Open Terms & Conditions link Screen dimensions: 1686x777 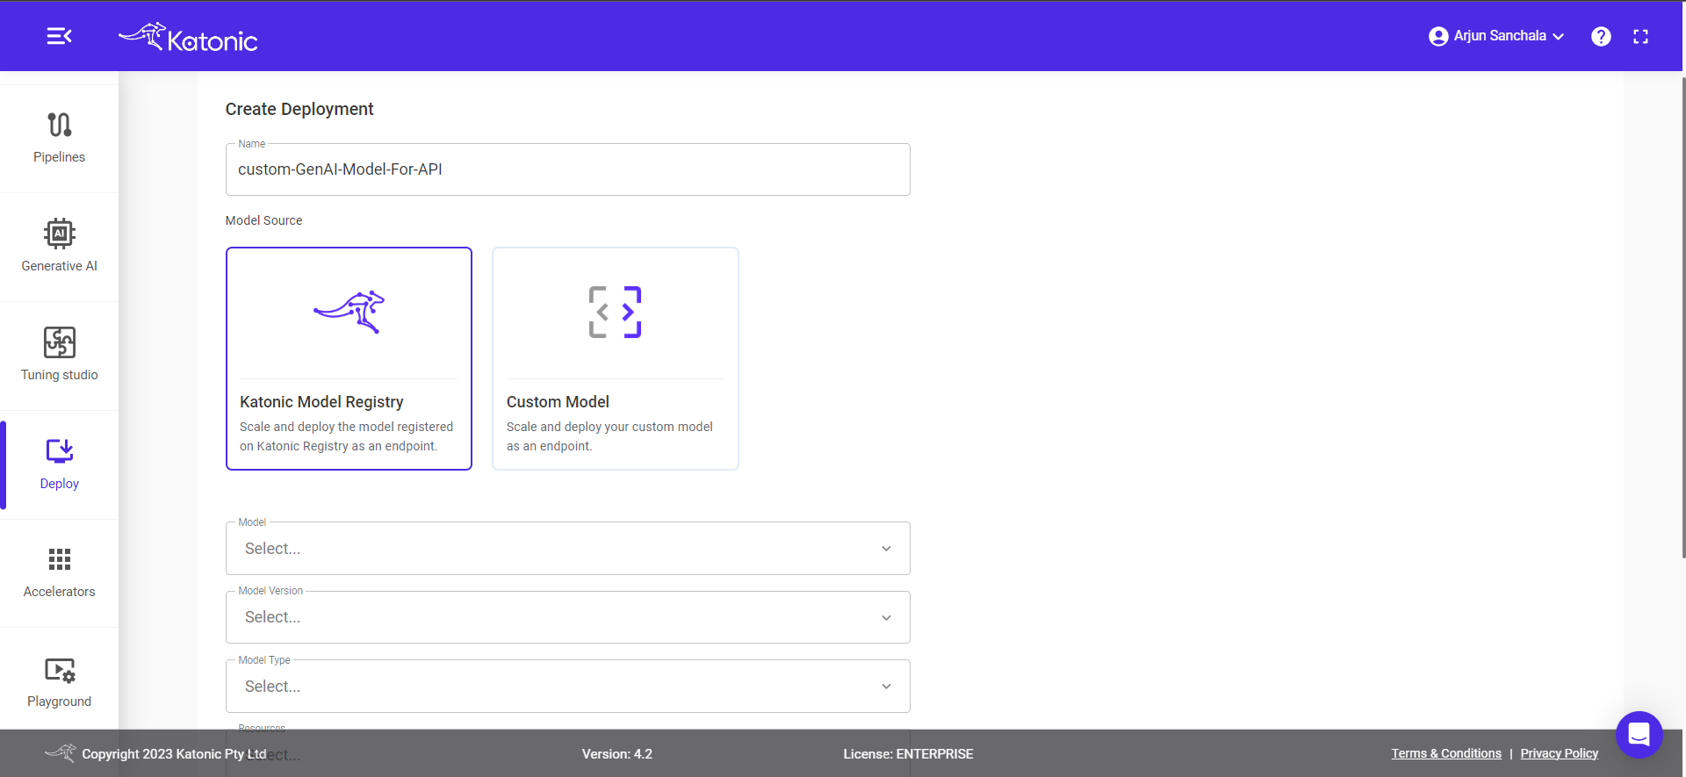pyautogui.click(x=1446, y=753)
